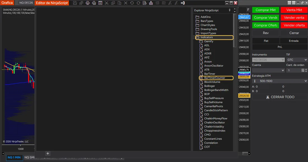
Task: Click the Cant. de orden quantity field
Action: pyautogui.click(x=294, y=70)
